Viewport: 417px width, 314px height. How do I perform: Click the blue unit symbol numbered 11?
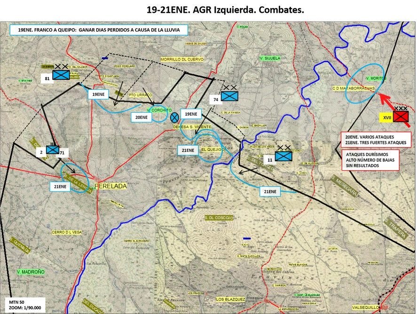[283, 156]
